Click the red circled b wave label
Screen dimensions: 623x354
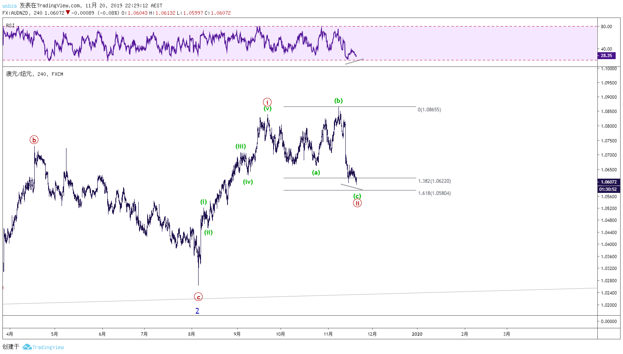(x=34, y=140)
